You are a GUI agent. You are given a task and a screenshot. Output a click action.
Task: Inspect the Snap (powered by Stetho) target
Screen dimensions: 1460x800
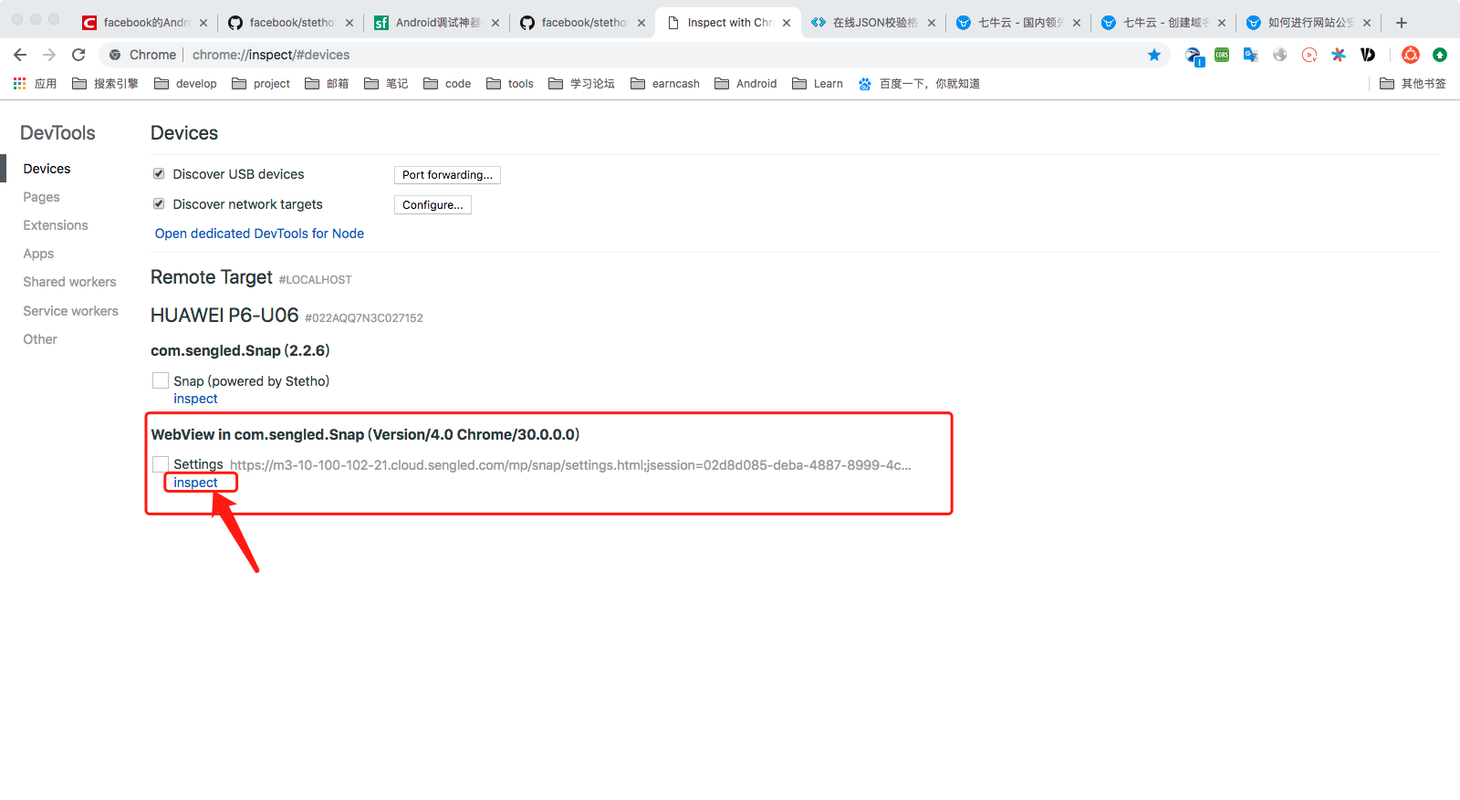(195, 399)
